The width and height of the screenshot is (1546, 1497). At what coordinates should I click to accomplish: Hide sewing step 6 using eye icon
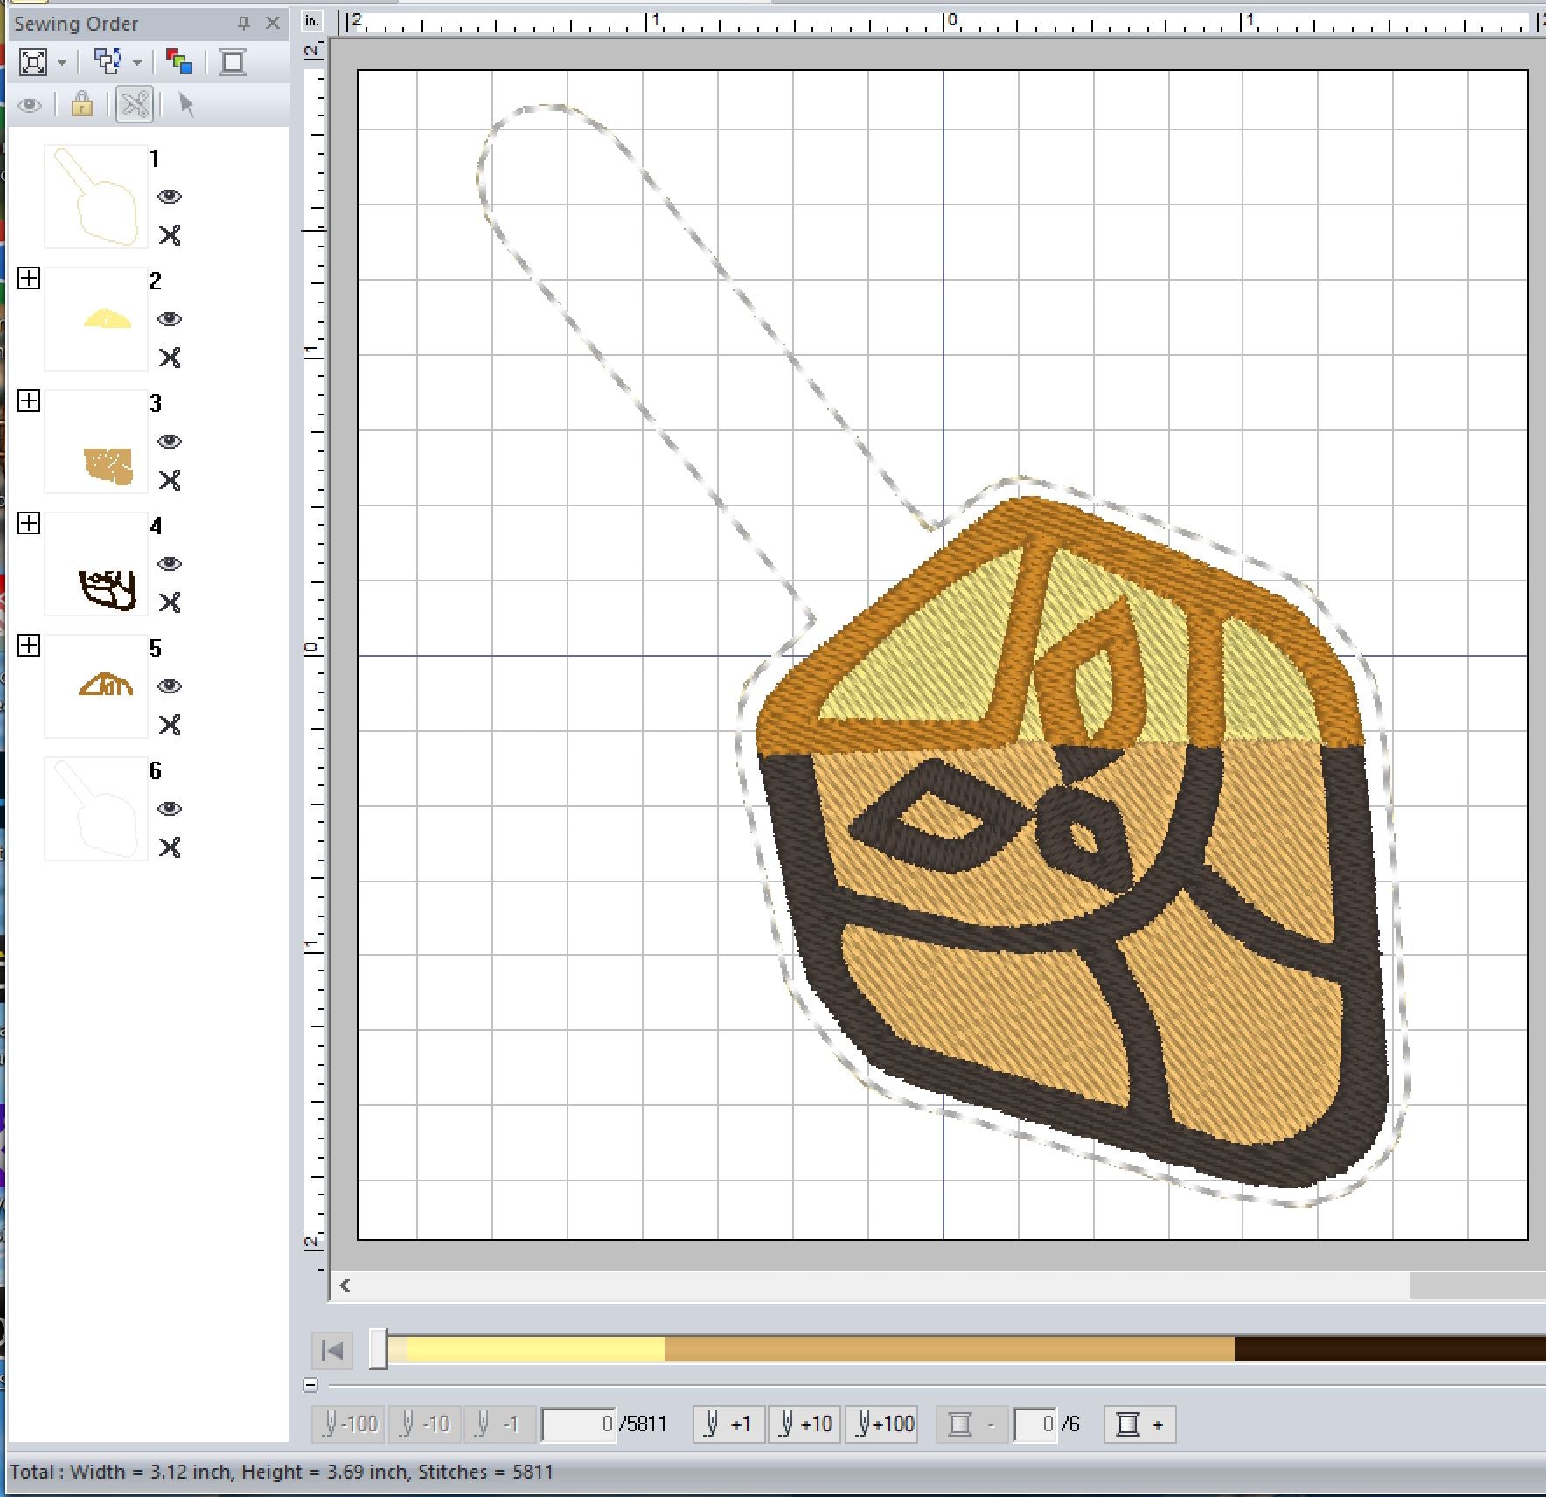170,809
